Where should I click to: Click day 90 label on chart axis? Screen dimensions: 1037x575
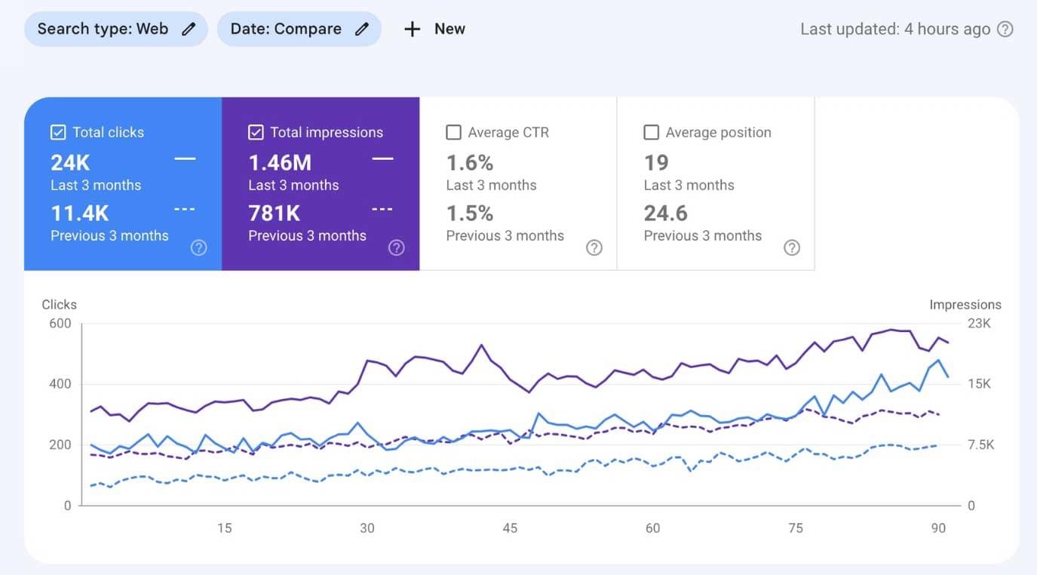(x=938, y=528)
